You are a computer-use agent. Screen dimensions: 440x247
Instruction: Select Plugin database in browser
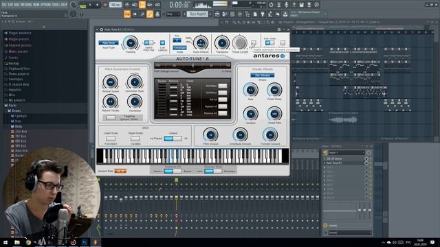coord(20,33)
